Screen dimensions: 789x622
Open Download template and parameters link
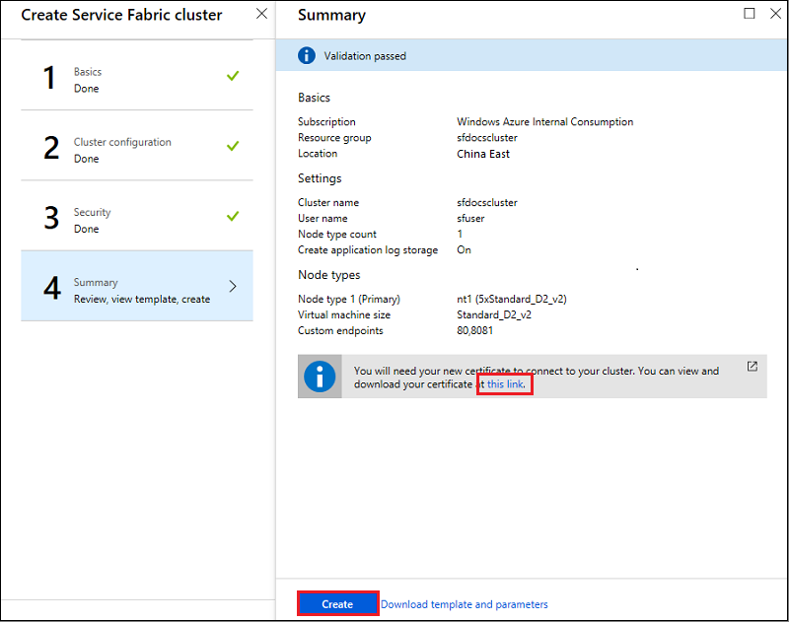tap(464, 604)
